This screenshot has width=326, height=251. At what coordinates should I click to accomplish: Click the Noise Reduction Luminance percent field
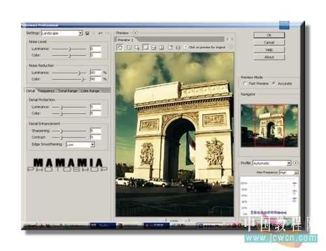point(95,72)
